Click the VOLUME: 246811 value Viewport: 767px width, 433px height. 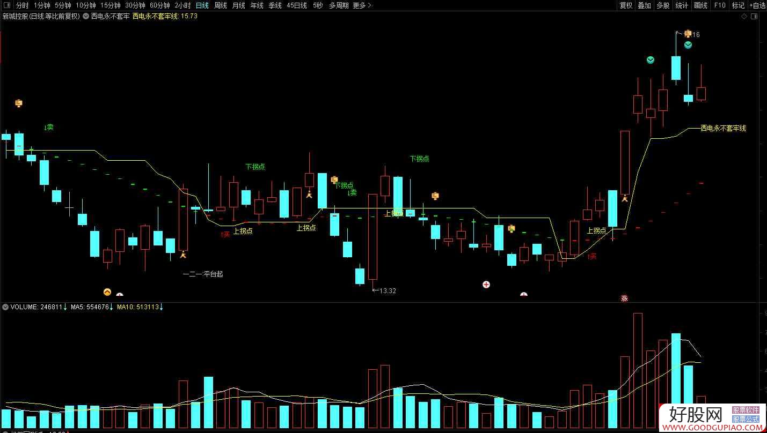(37, 307)
